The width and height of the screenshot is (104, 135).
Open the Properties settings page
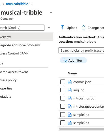pyautogui.click(x=6, y=88)
